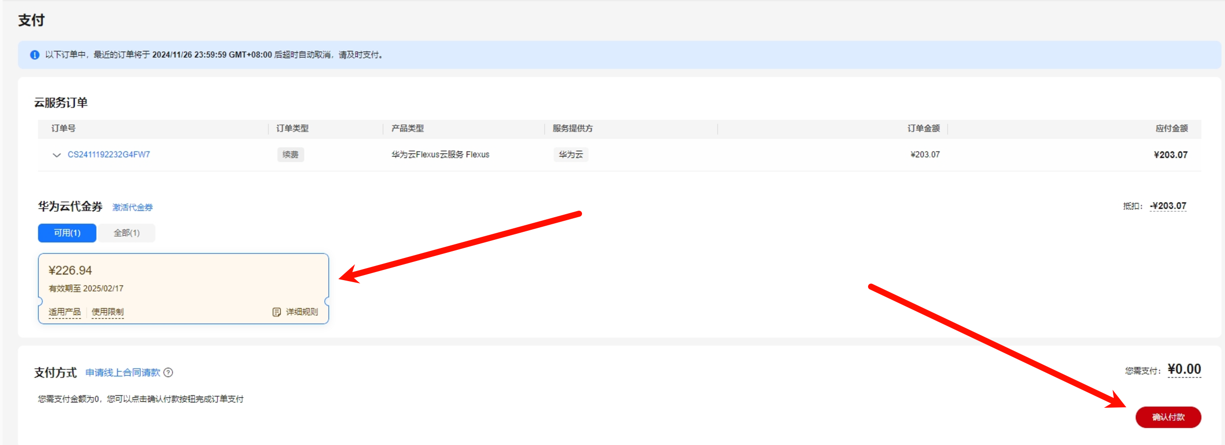This screenshot has width=1225, height=445.
Task: Open 适用产品 on the voucher card
Action: (x=64, y=312)
